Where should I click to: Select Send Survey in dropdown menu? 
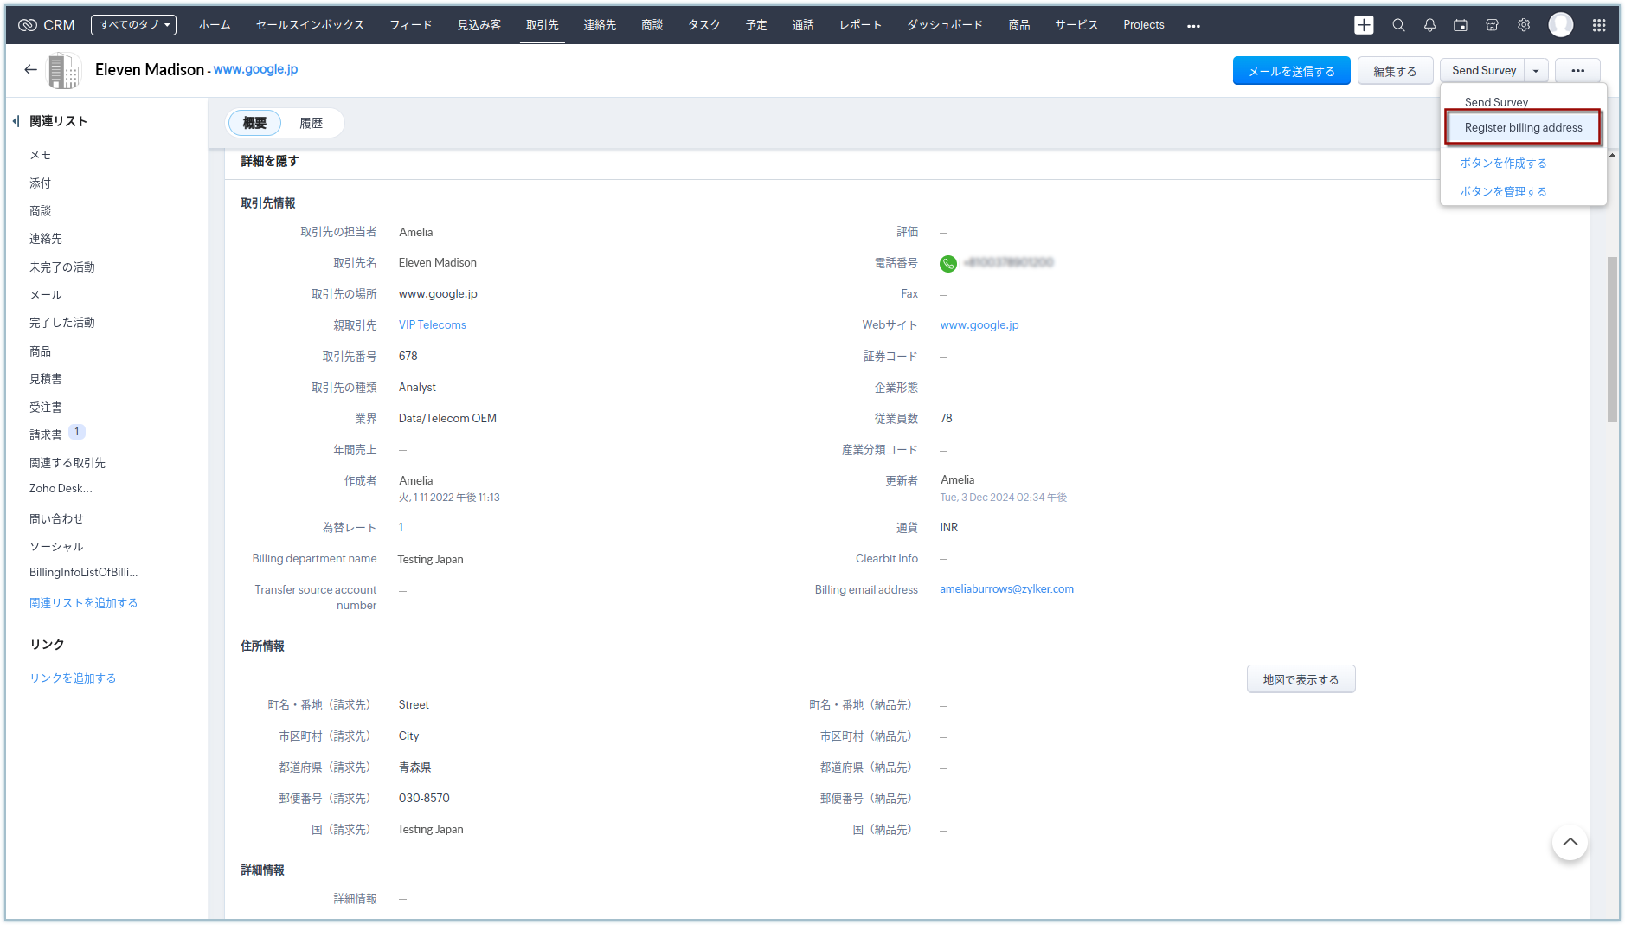1495,102
